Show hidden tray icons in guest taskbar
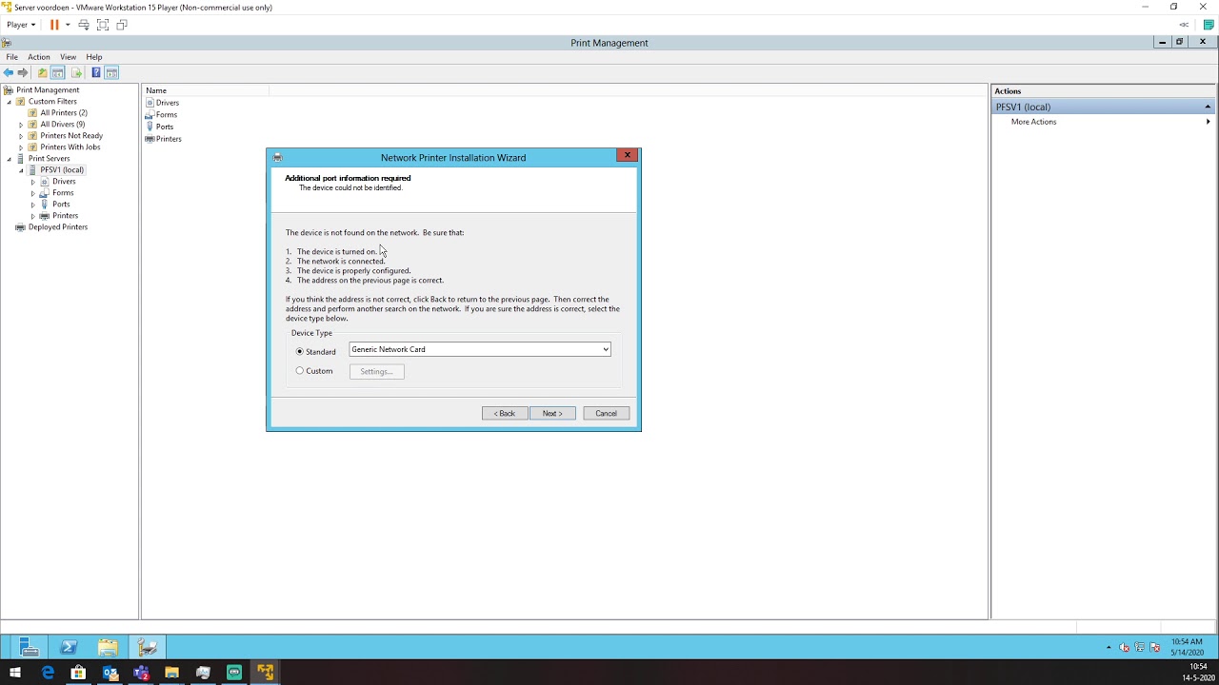 (x=1109, y=647)
